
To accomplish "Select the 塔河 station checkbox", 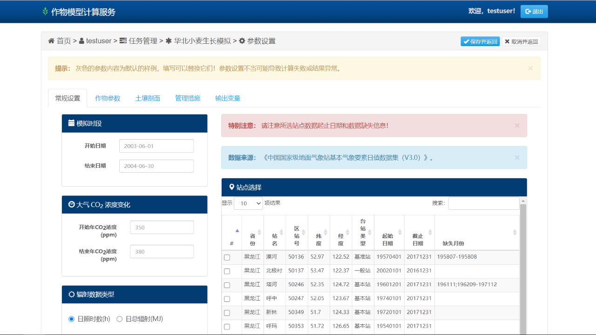I will click(x=227, y=285).
